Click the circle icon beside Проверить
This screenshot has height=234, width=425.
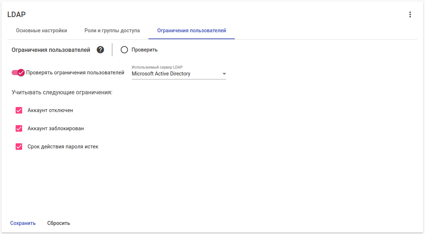pos(124,50)
